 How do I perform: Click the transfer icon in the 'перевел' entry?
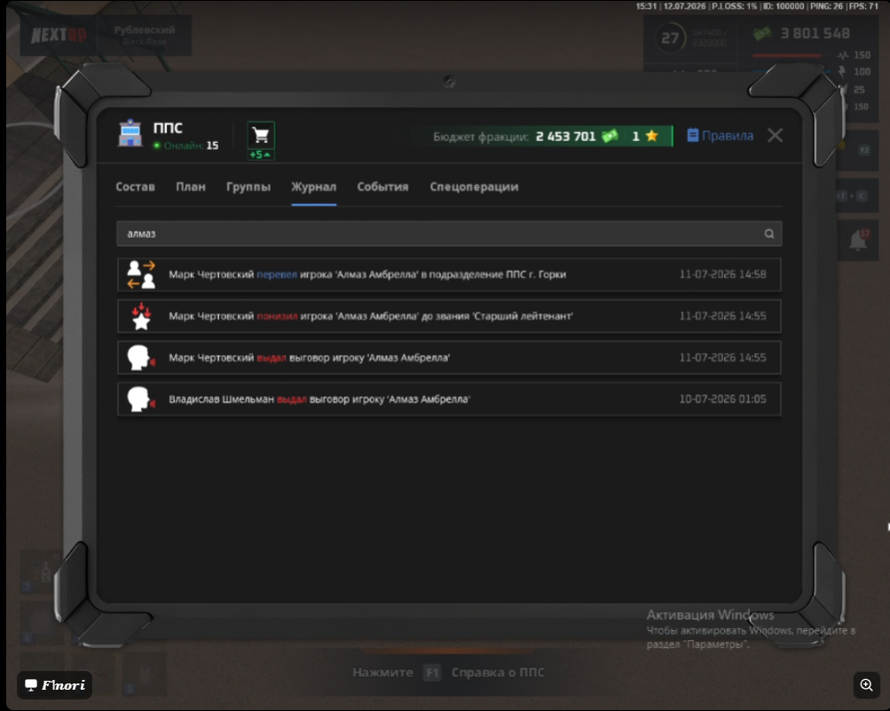(x=141, y=274)
